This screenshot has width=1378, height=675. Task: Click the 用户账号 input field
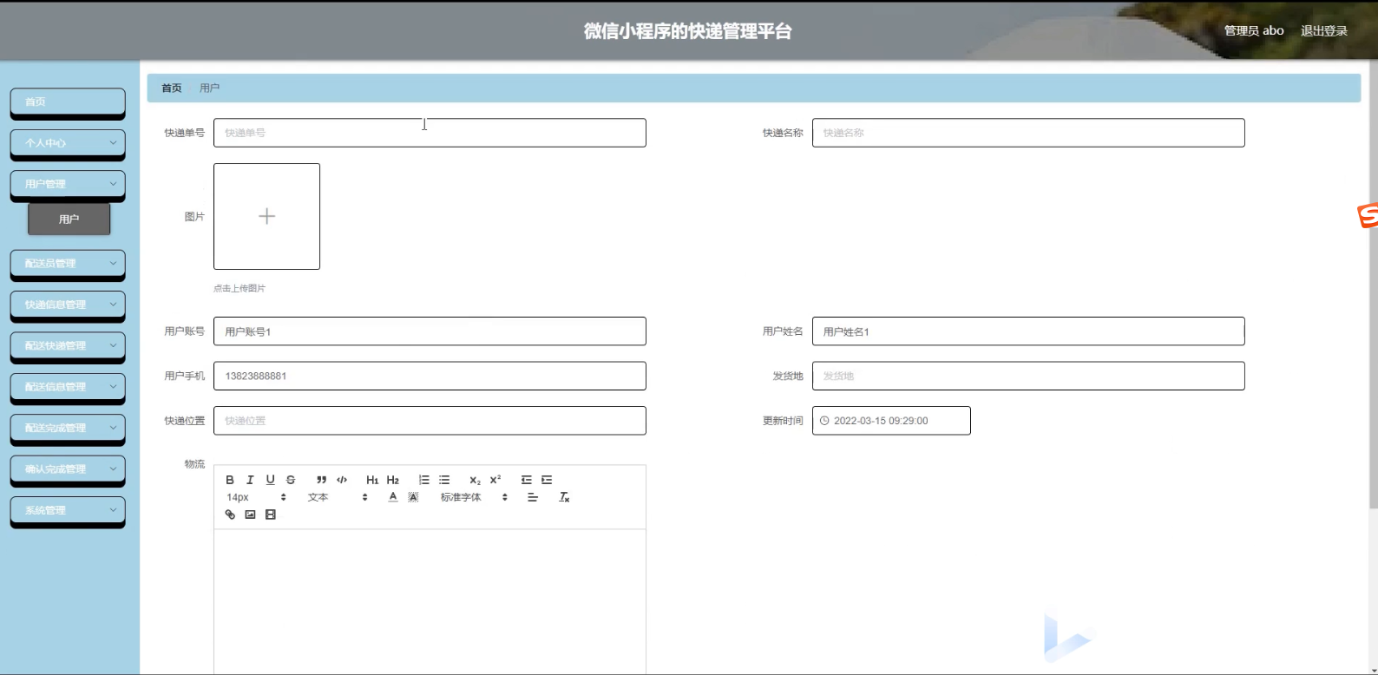click(430, 331)
